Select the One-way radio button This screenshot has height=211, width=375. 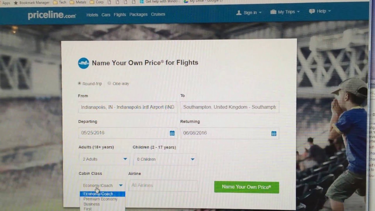109,83
